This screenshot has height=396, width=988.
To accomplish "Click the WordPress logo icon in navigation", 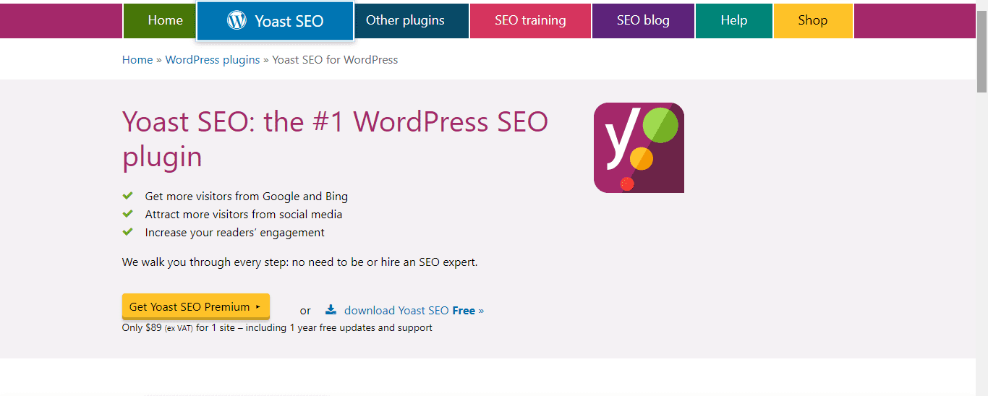I will pos(237,20).
